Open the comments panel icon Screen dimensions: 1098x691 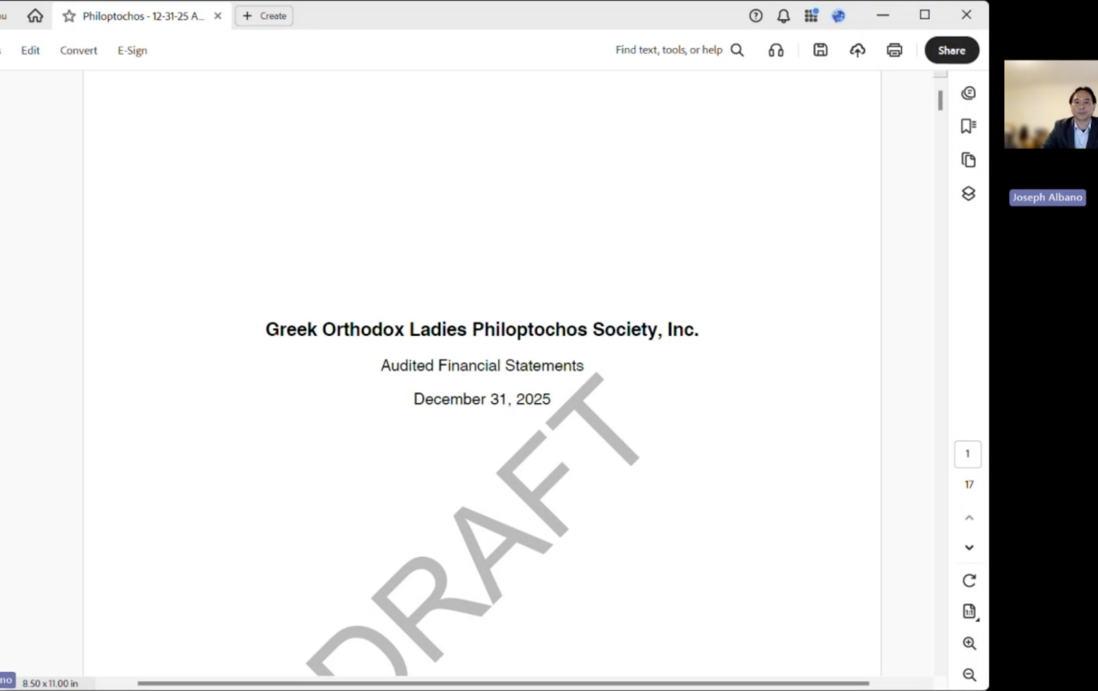(x=968, y=93)
